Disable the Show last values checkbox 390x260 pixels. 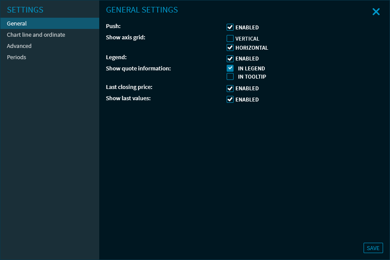[x=230, y=99]
